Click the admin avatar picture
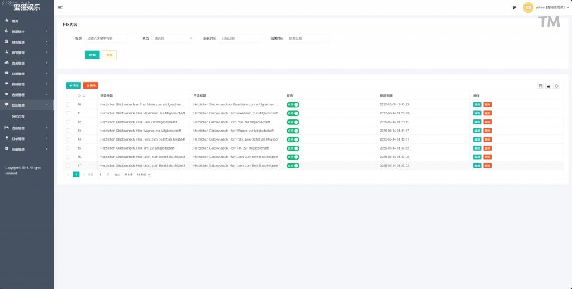 528,8
